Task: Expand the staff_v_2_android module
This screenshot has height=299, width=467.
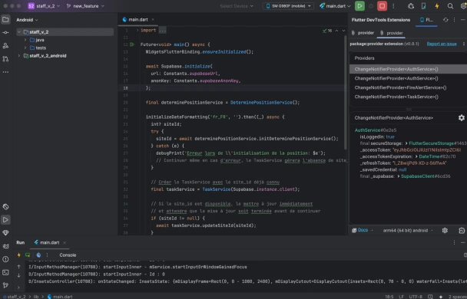Action: (x=19, y=56)
